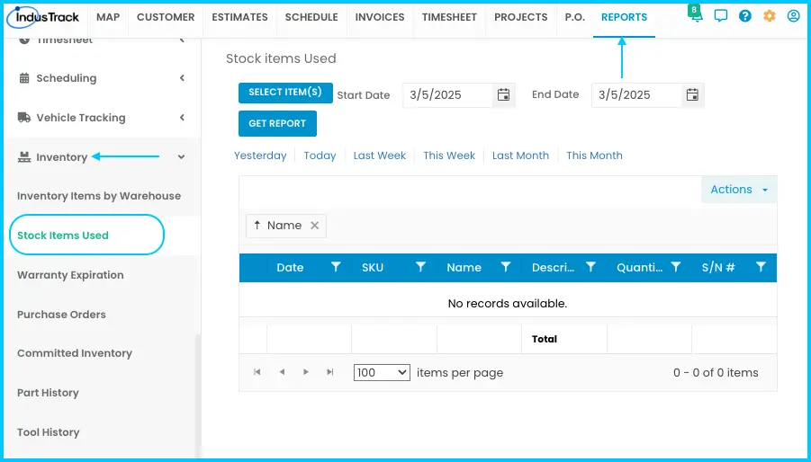Screen dimensions: 811x462
Task: Go to the next page
Action: click(306, 372)
